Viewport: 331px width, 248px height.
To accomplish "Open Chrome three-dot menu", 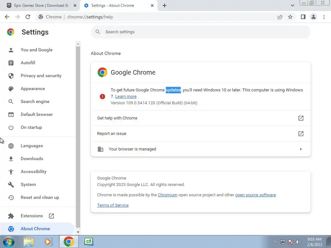I will tap(324, 17).
